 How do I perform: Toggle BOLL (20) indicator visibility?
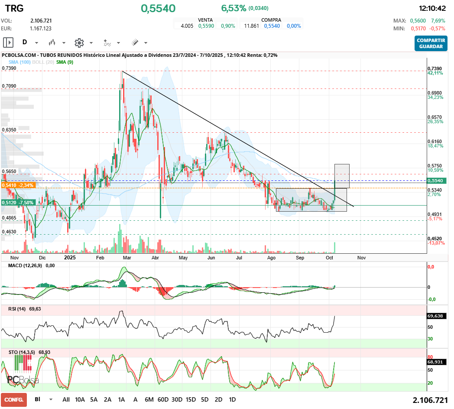[x=44, y=62]
